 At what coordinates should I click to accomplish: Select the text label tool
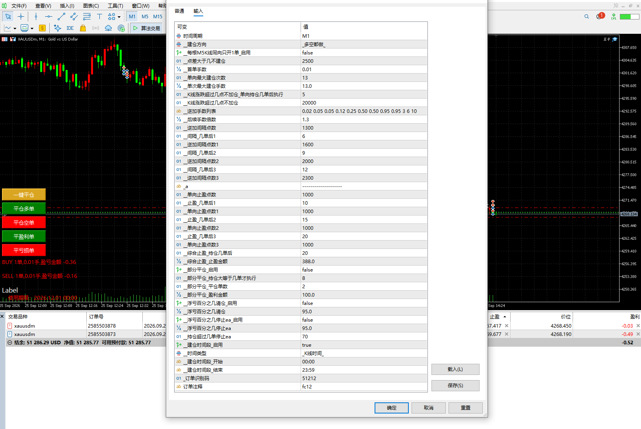click(99, 16)
